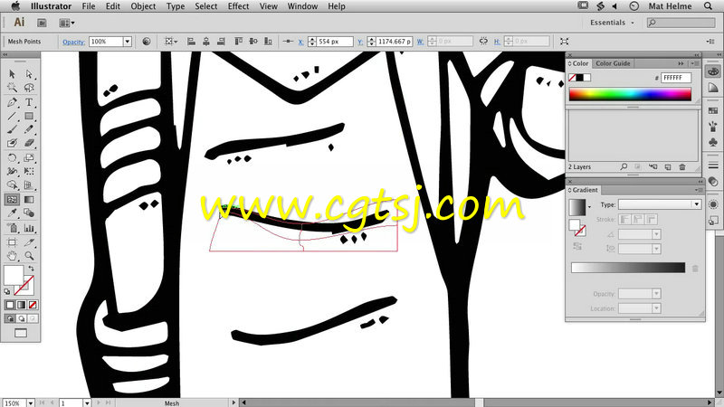Click the Color panel tab
The width and height of the screenshot is (724, 407).
(x=580, y=63)
